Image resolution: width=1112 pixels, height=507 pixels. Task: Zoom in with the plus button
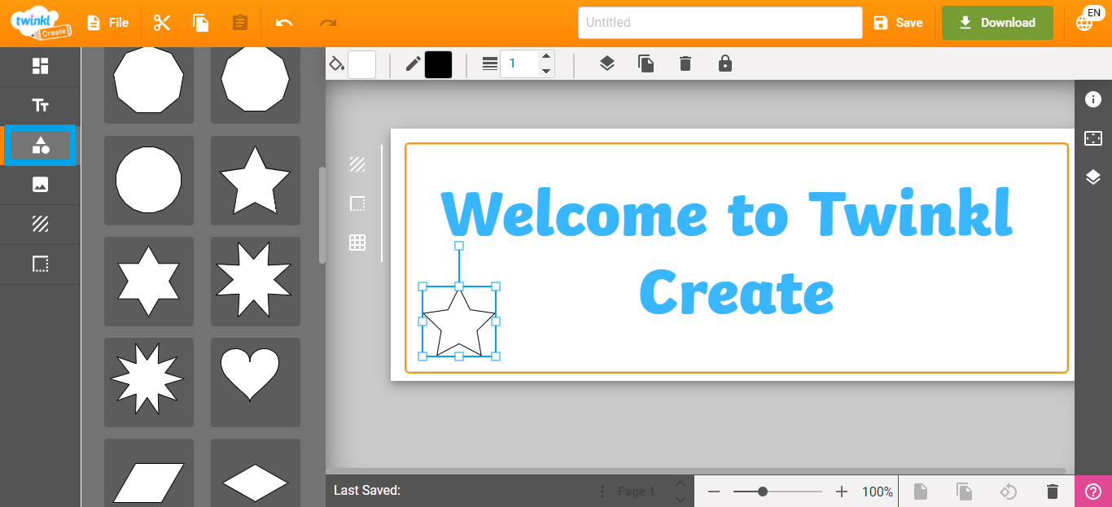pos(842,492)
